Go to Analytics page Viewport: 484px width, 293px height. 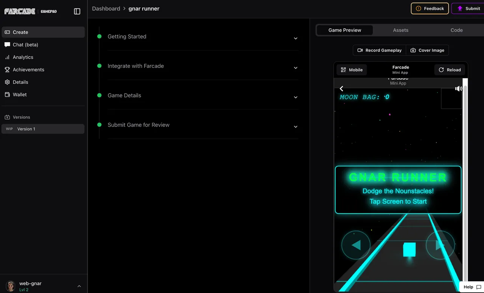[43, 57]
